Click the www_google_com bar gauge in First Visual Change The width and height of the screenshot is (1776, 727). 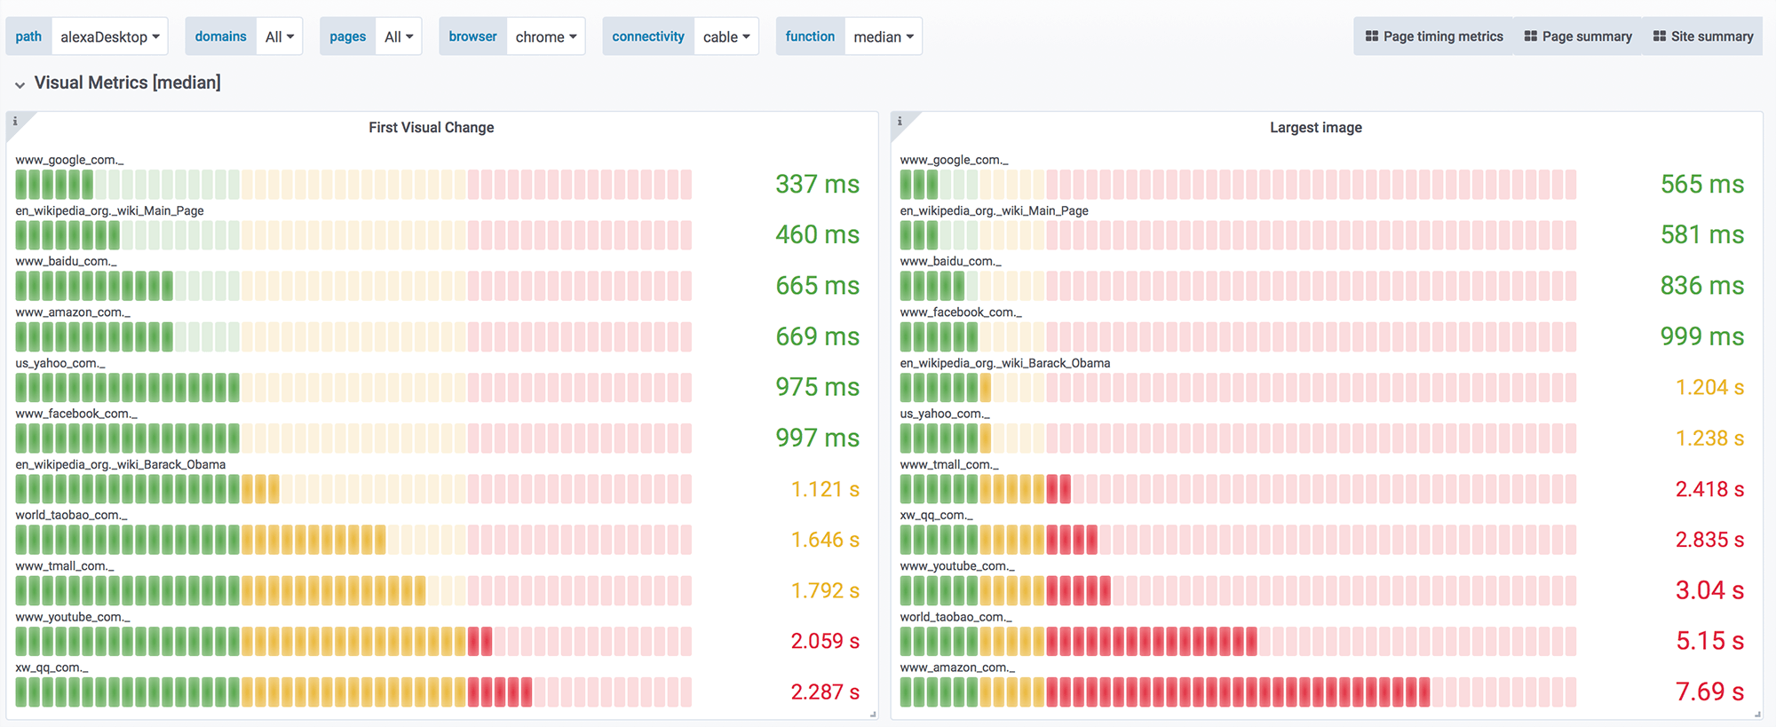pyautogui.click(x=353, y=185)
